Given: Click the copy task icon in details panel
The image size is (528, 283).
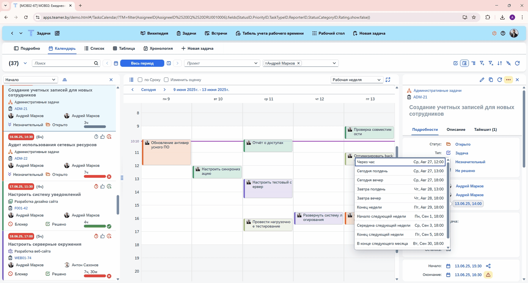Looking at the screenshot, I should click(491, 80).
